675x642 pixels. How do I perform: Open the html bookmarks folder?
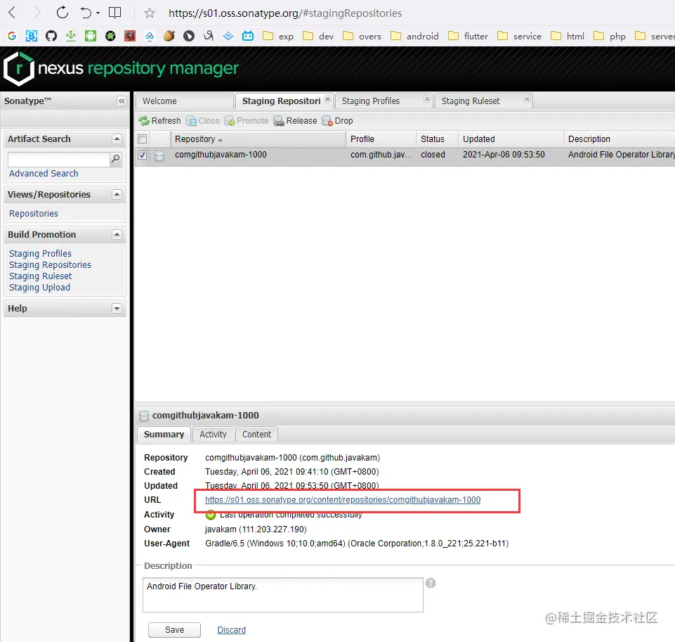tap(568, 36)
